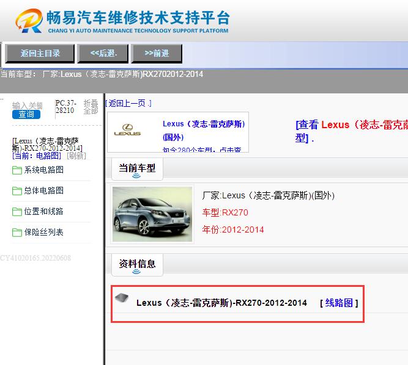Click the 返回主目录 button
The image size is (408, 365).
pyautogui.click(x=40, y=54)
